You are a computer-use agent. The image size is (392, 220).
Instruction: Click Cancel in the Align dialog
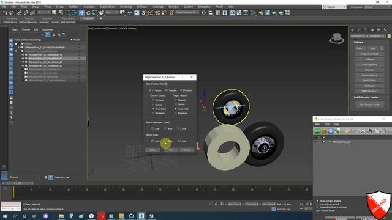(187, 150)
